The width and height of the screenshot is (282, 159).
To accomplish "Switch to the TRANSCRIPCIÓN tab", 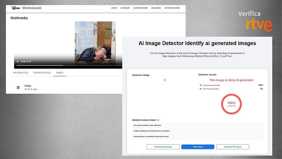I will tap(42, 73).
